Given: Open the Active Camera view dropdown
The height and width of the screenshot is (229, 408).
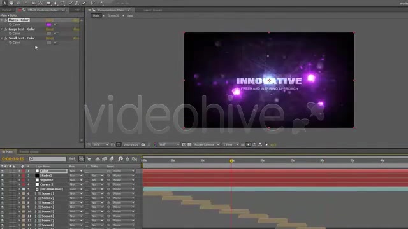Looking at the screenshot, I should tap(207, 144).
